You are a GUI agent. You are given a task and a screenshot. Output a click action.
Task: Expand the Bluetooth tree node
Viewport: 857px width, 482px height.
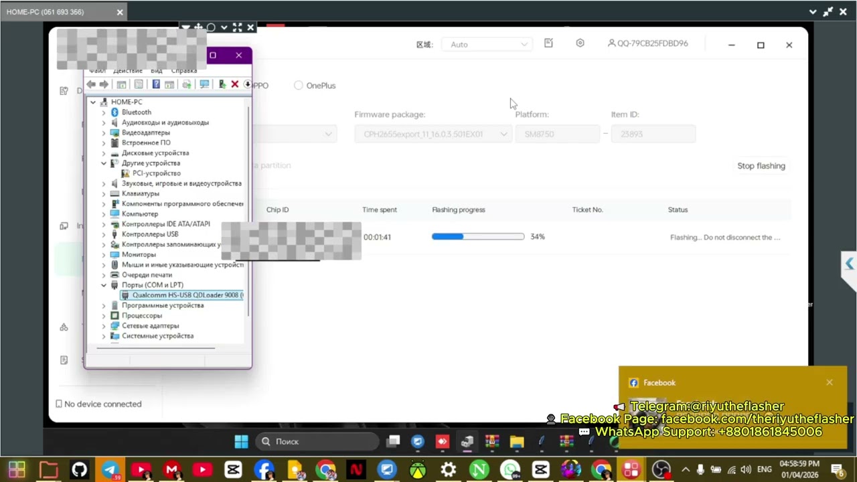pos(104,112)
